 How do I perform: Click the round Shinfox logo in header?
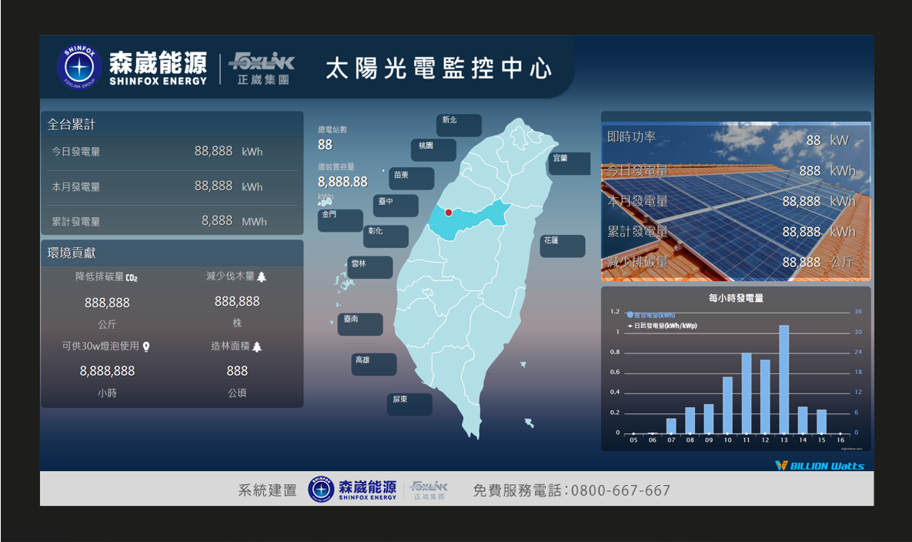pos(79,67)
